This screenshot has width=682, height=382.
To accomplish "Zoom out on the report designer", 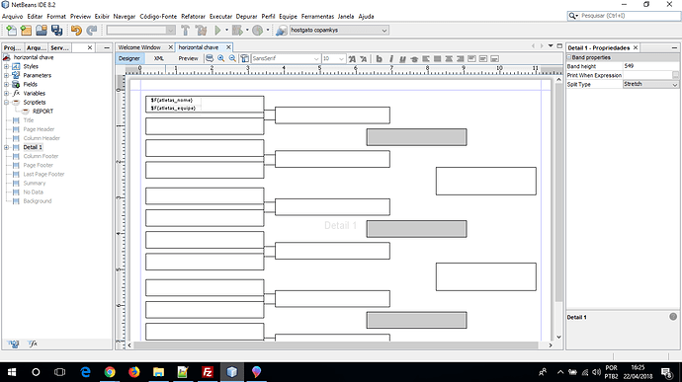I will (x=232, y=58).
